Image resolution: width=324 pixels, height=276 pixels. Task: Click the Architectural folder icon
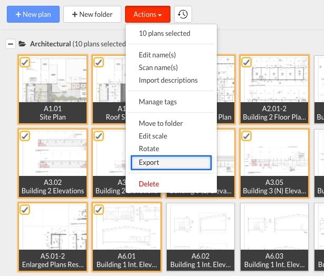point(22,44)
